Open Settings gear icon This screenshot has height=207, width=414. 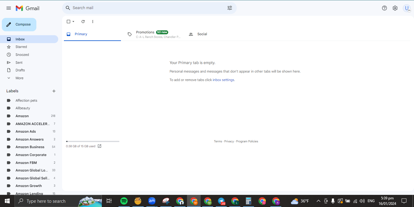point(395,8)
